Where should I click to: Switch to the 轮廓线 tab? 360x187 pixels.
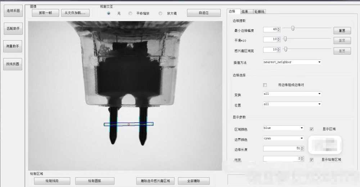(x=260, y=11)
